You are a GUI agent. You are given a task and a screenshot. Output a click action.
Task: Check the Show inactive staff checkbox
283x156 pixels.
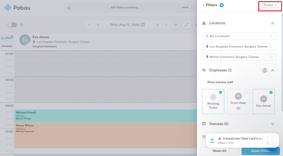pos(204,82)
